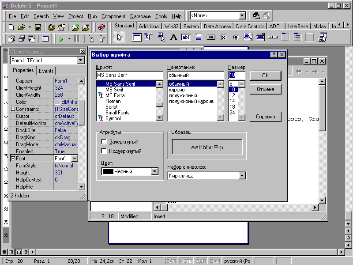Open the Form1: TForm1 object selector dropdown
Screen dimensions: 353x265
tap(81, 60)
